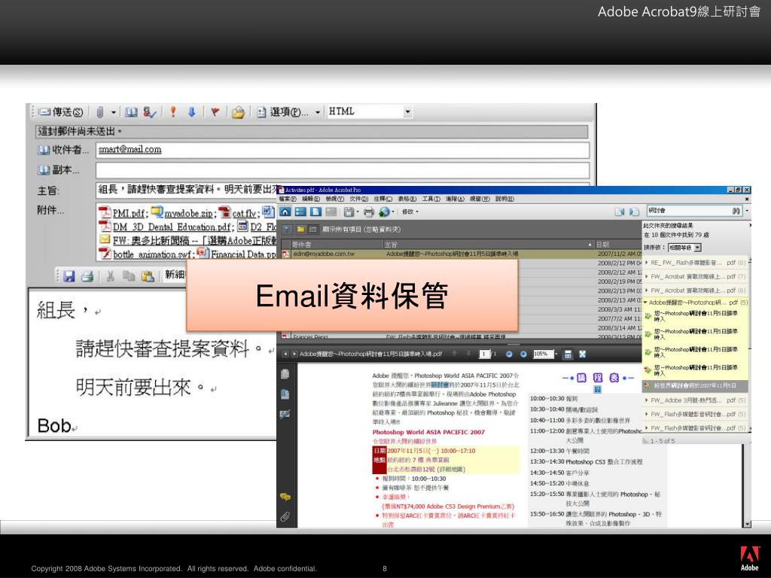Toggle low importance blue down arrow

(192, 112)
